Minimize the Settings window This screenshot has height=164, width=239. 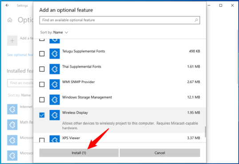(209, 5)
